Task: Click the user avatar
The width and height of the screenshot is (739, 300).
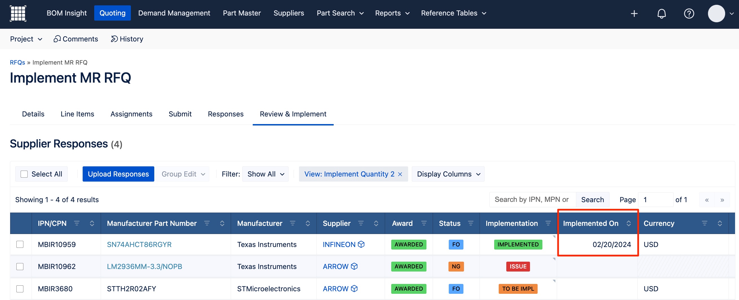Action: 716,14
